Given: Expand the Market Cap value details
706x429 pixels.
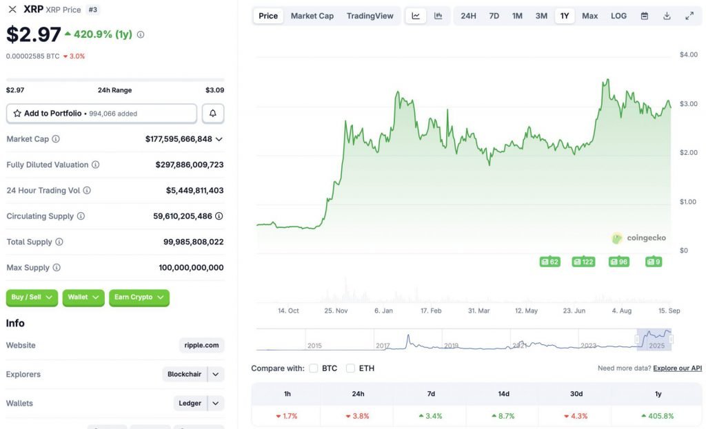Looking at the screenshot, I should point(220,139).
